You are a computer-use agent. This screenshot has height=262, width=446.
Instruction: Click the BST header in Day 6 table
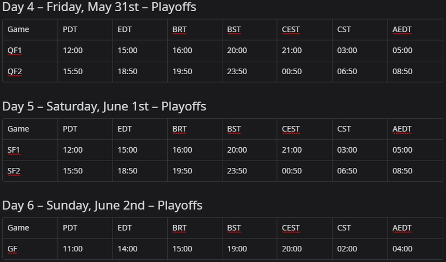(234, 228)
